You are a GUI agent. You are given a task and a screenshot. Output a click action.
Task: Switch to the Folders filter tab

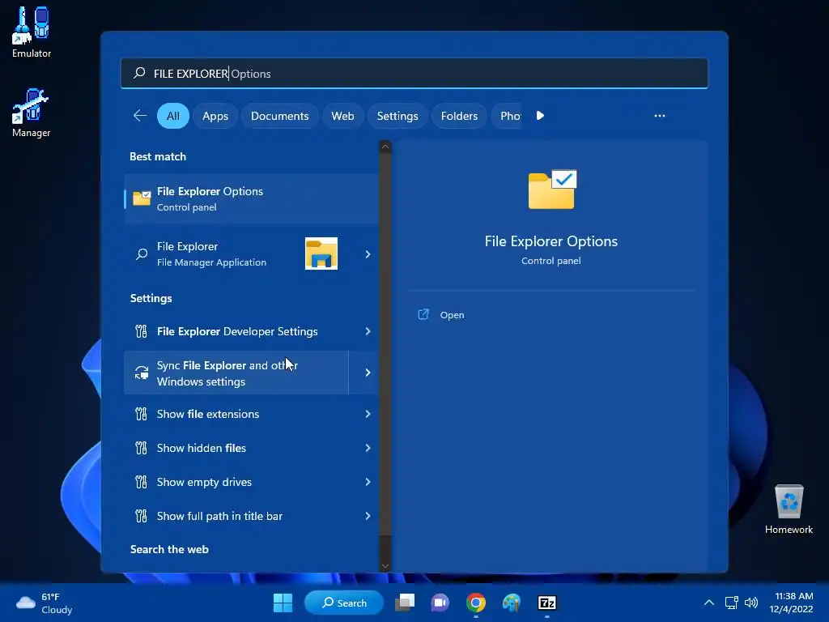tap(459, 116)
